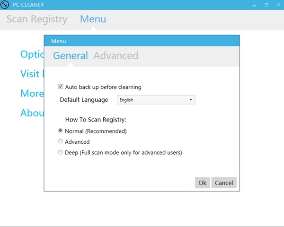Click the Visit link in main window
This screenshot has width=284, height=227.
pyautogui.click(x=32, y=74)
